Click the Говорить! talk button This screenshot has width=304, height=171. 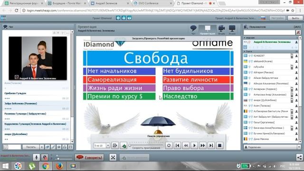(x=89, y=157)
